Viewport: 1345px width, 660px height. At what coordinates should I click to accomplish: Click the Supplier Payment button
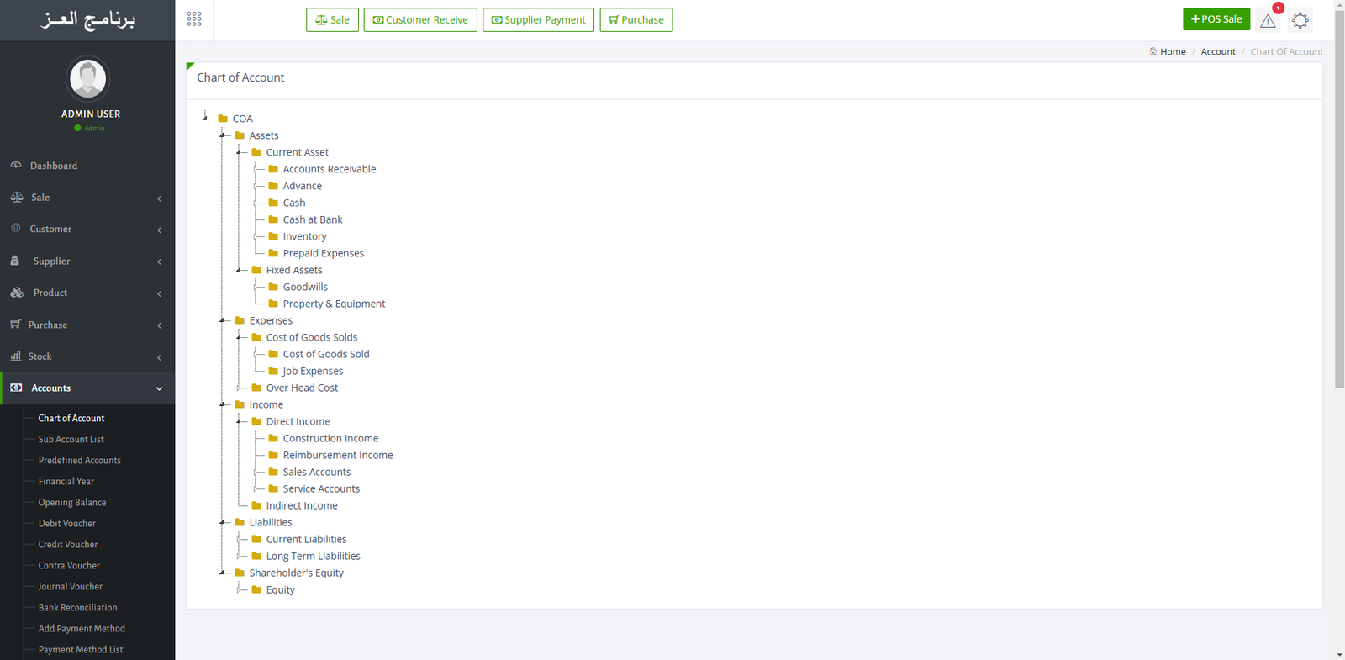pos(538,20)
